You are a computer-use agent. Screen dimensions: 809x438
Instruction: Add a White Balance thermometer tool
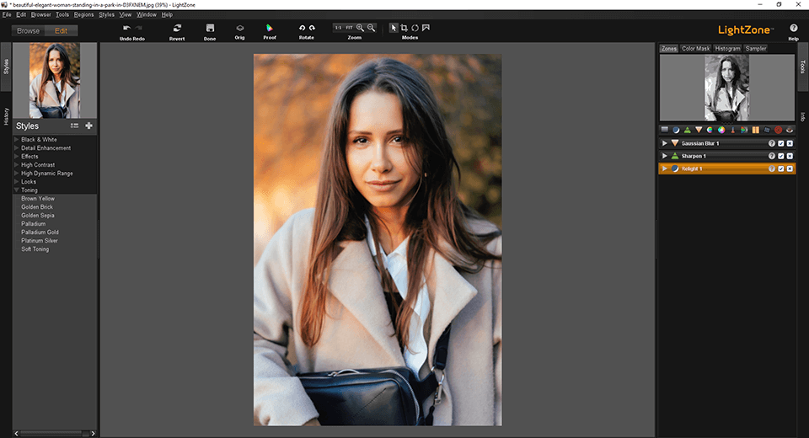[x=732, y=130]
